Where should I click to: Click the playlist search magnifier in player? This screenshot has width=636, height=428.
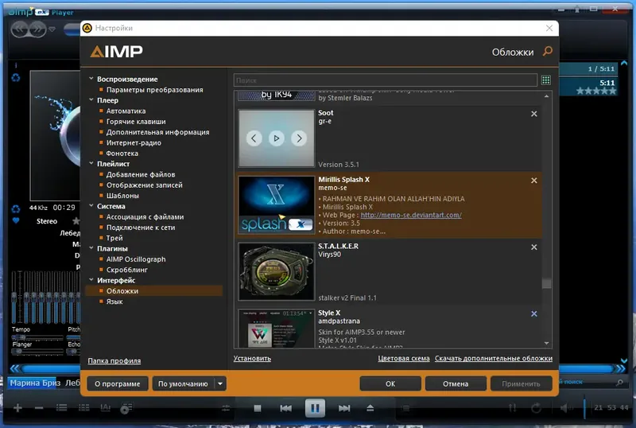click(619, 382)
